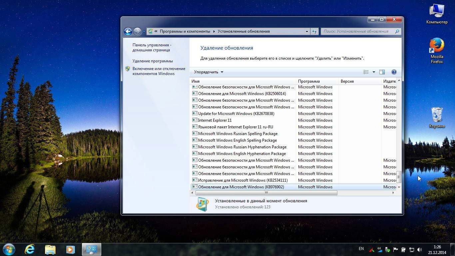Sort by the Версия column header
455x256 pixels.
360,81
